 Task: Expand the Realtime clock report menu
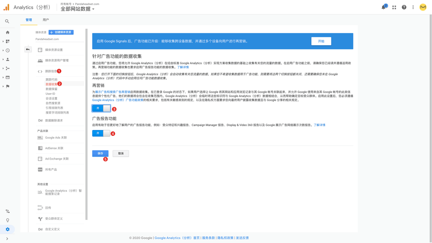coord(8,50)
